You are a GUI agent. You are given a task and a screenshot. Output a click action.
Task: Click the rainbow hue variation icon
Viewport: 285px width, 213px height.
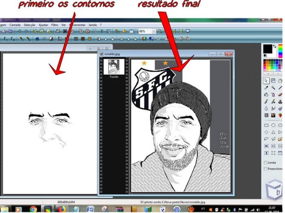pos(144,39)
